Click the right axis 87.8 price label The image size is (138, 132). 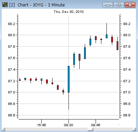tap(127, 46)
